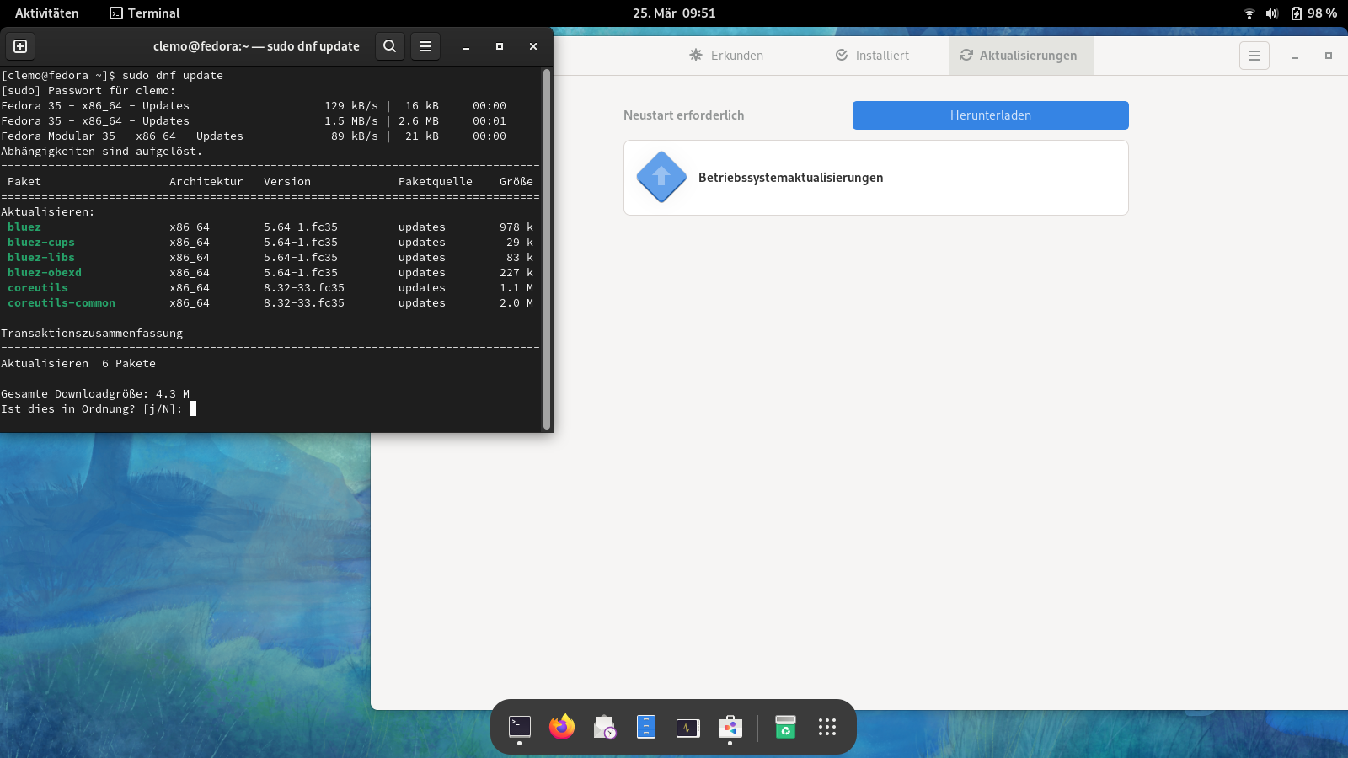
Task: Click the "Gesamte Downloadgröße: 4.3 M" line
Action: pos(95,394)
